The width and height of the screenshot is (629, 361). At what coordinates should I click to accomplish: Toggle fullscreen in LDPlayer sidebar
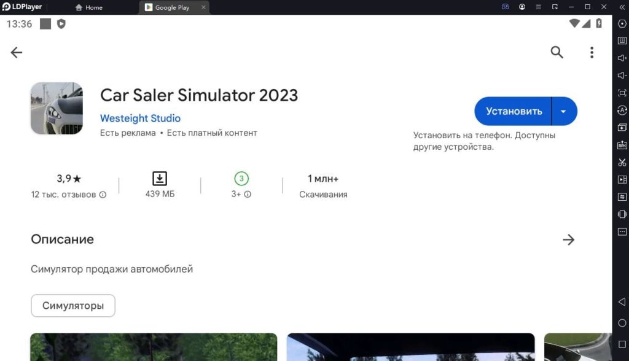pyautogui.click(x=622, y=93)
